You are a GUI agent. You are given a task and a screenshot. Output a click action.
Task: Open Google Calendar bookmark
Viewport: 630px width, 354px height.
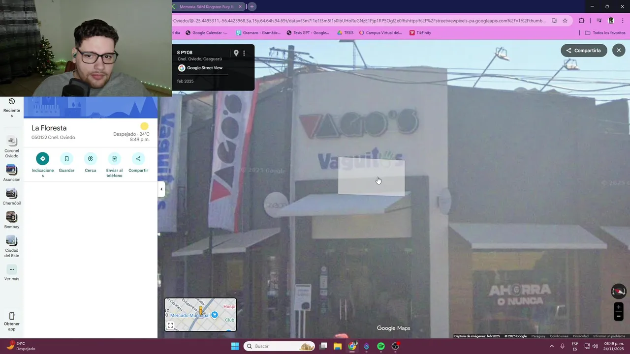click(x=206, y=33)
